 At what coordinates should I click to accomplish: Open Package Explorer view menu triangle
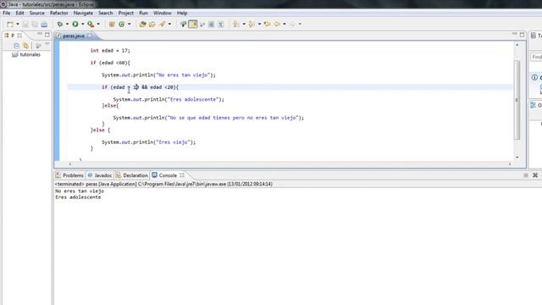coord(47,44)
